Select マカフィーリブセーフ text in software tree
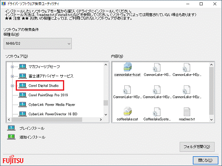The image size is (222, 166). click(44, 66)
